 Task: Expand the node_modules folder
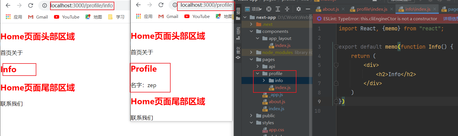click(251, 52)
